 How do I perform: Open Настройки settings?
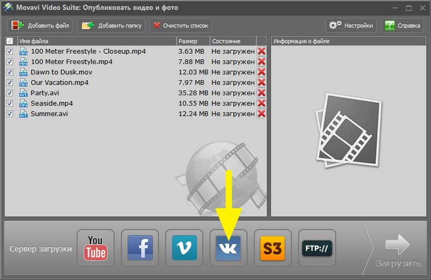(351, 25)
